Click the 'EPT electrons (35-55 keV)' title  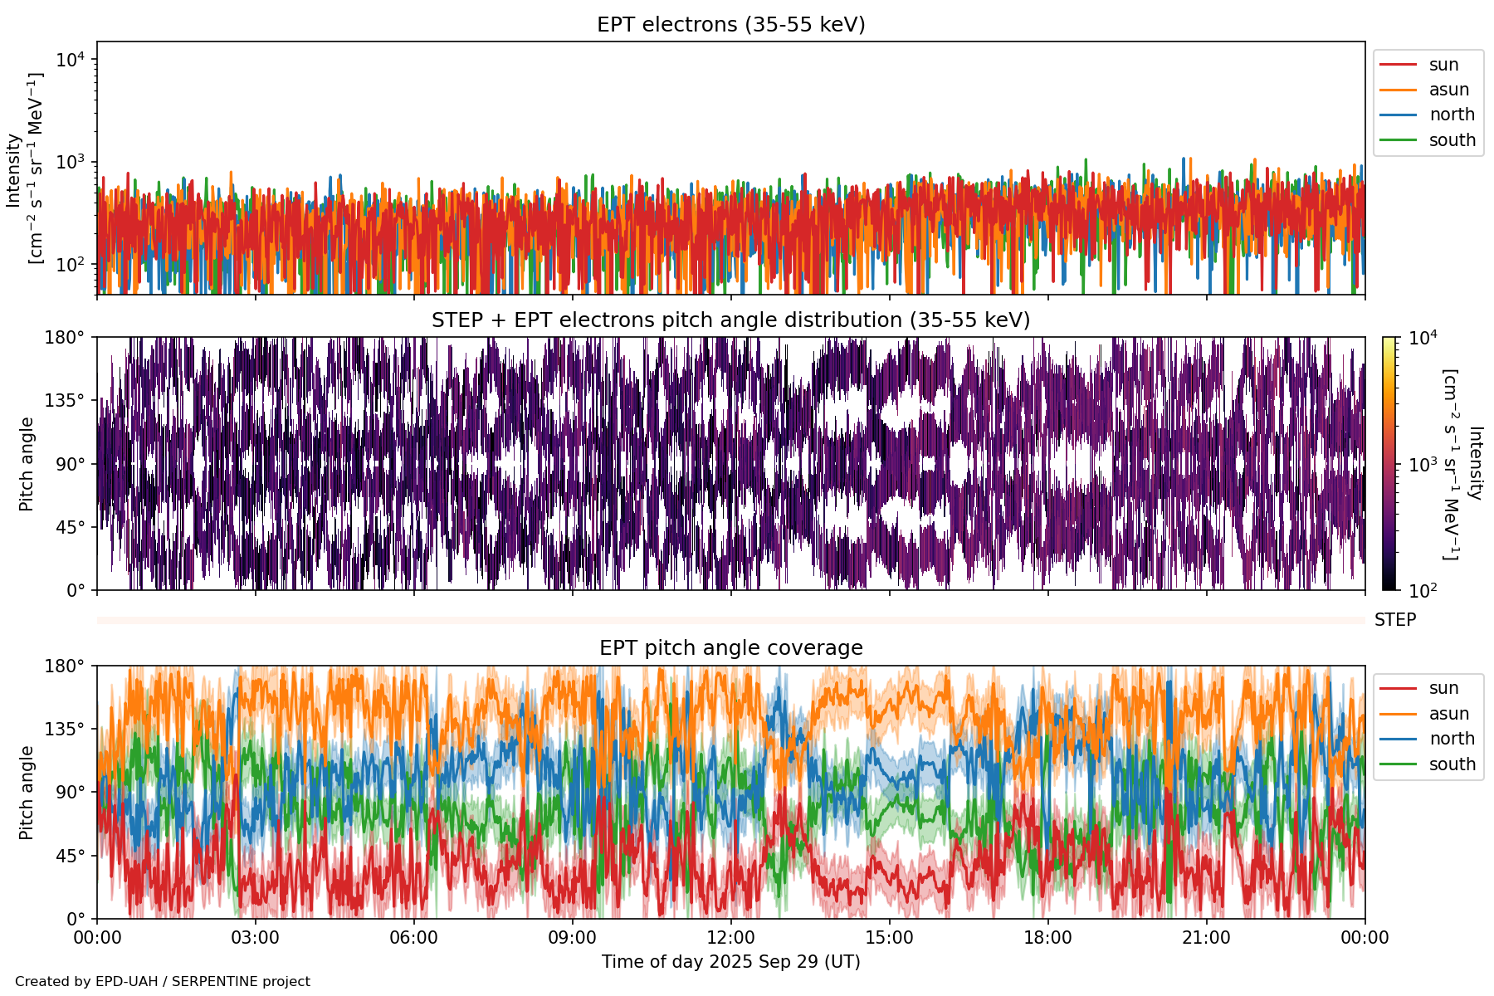[x=730, y=25]
